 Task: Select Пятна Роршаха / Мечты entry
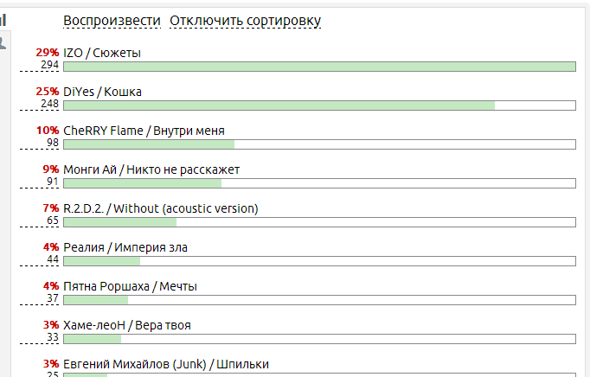click(130, 286)
